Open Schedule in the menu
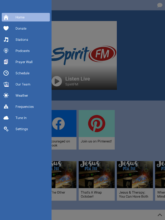Screen dimensions: 165x220 [x=26, y=73]
